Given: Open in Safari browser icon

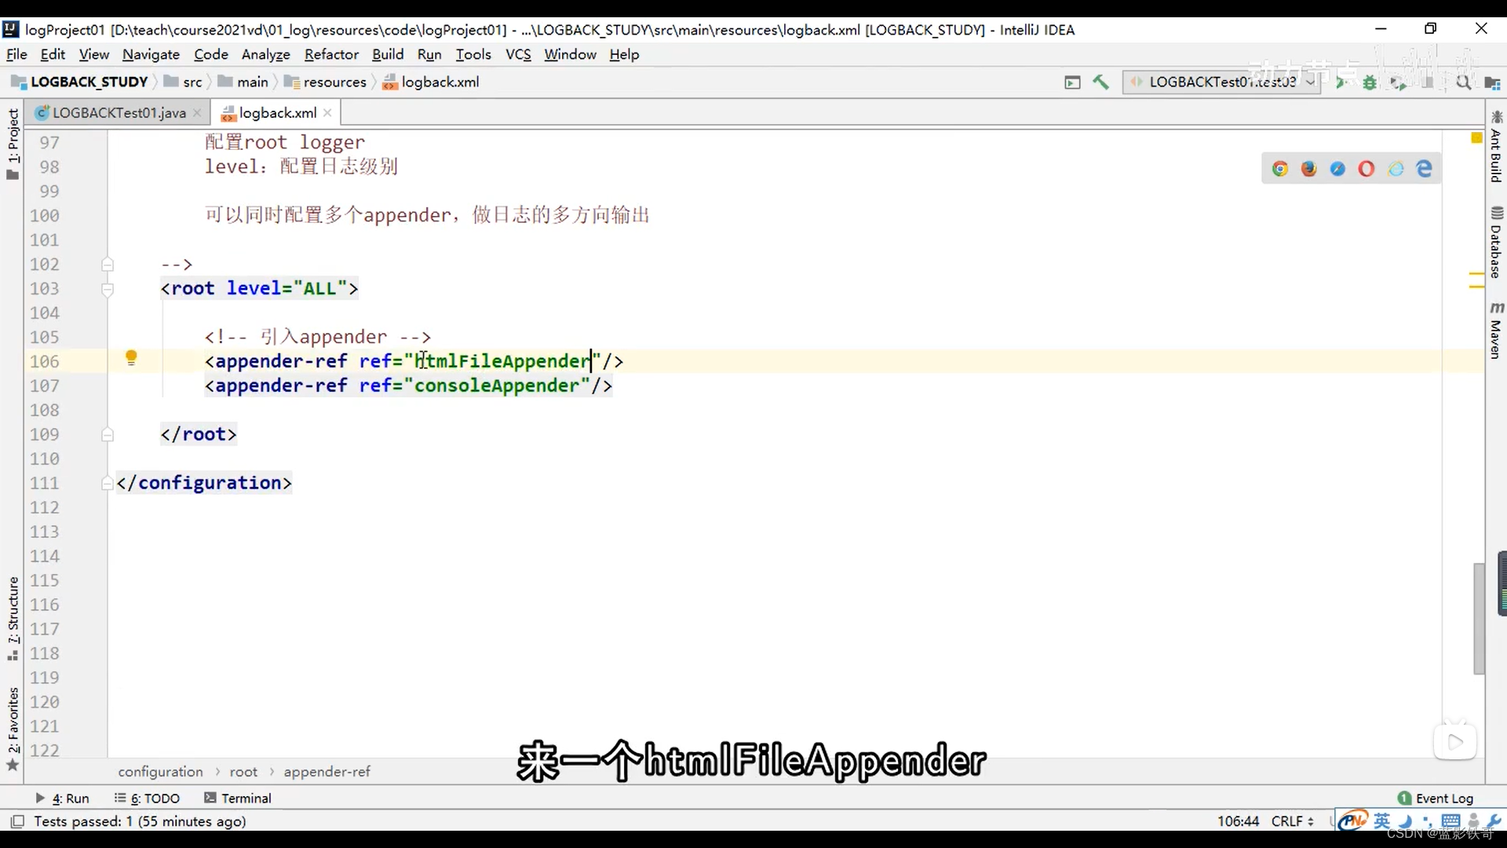Looking at the screenshot, I should click(x=1337, y=169).
